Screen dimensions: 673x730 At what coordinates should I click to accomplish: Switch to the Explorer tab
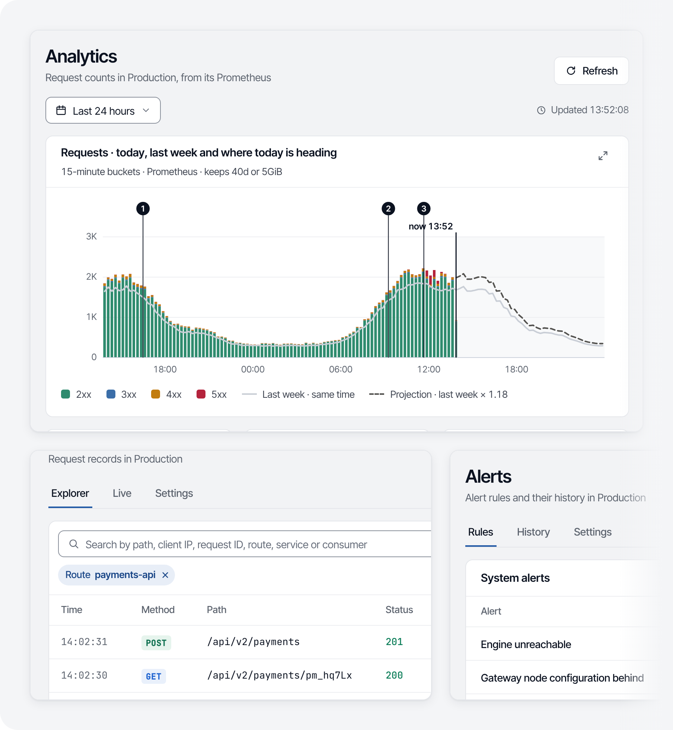(70, 493)
